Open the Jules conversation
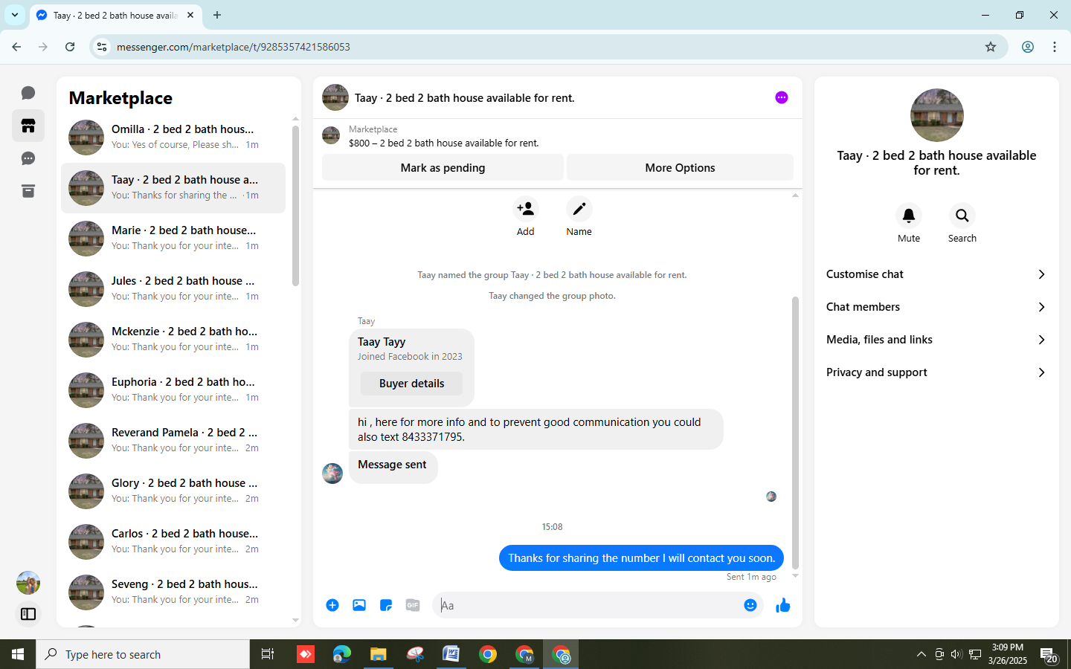The width and height of the screenshot is (1071, 669). pyautogui.click(x=173, y=289)
